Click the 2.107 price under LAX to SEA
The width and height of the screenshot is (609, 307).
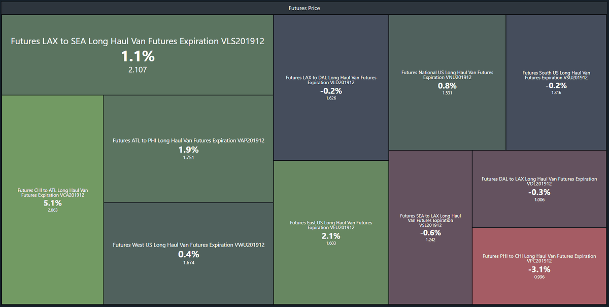point(138,70)
